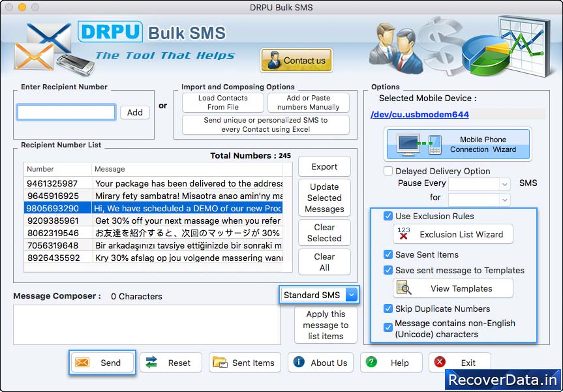Open the Exclusion List Wizard

(x=453, y=234)
